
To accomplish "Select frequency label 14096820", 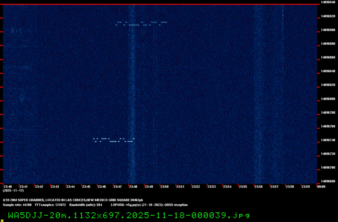I will 328,85.
